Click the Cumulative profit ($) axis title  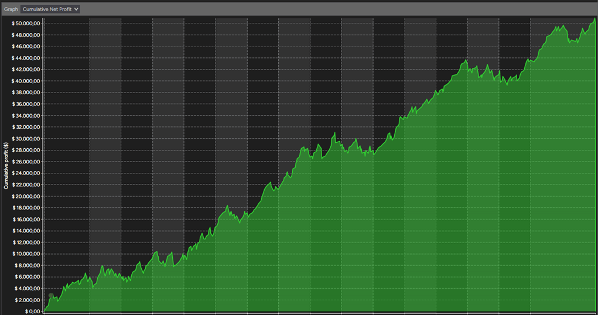tap(6, 166)
